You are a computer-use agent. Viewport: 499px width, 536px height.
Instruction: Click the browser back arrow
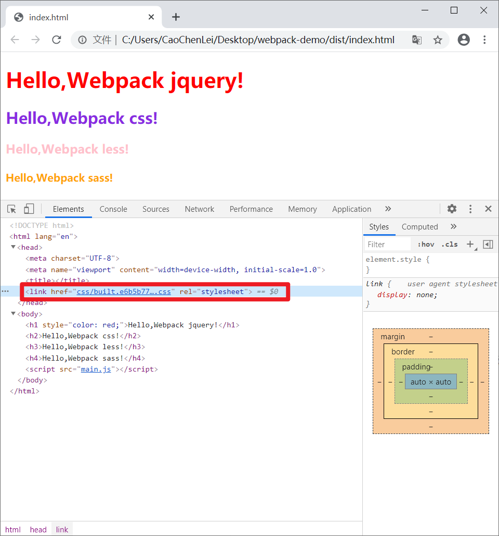15,40
